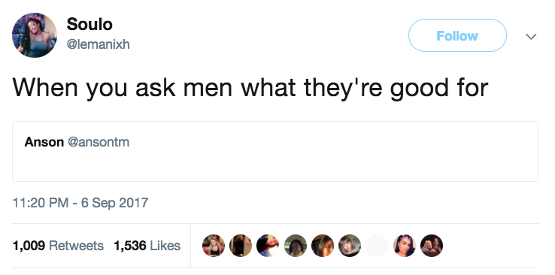Open the eighth liker's avatar
Screen dimensions: 555x275
(404, 245)
